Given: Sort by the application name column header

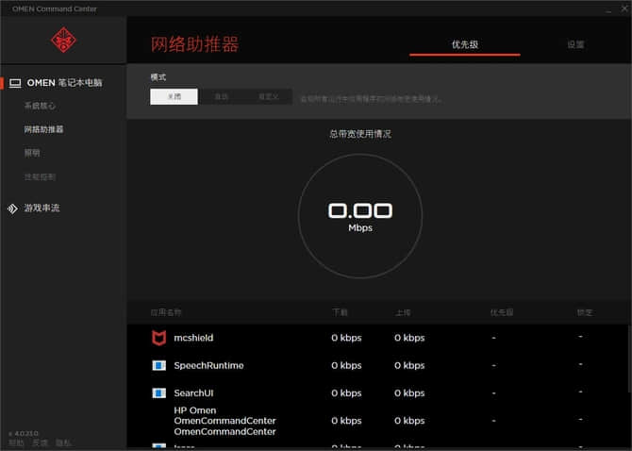Looking at the screenshot, I should point(166,312).
